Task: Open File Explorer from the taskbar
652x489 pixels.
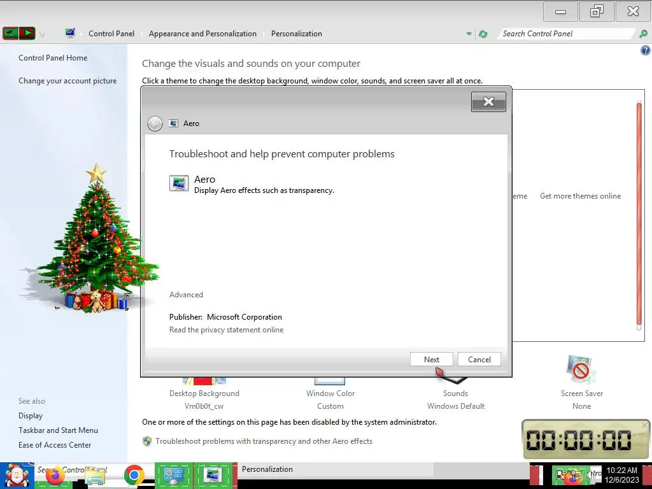Action: click(x=95, y=476)
